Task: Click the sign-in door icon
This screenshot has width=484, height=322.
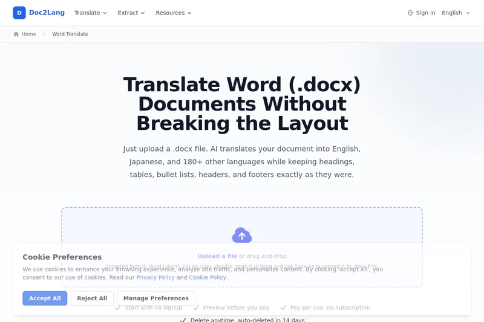Action: point(411,13)
